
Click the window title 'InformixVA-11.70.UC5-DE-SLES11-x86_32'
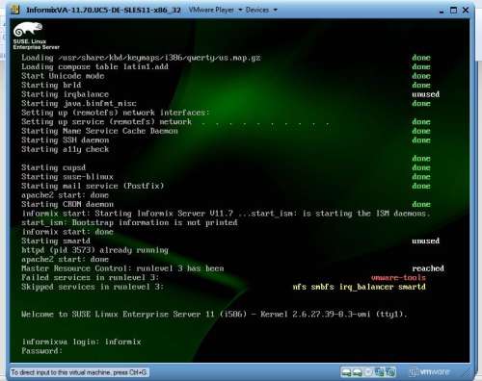tap(104, 10)
